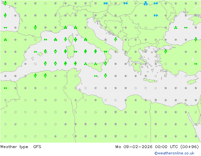The height and width of the screenshot is (156, 201).
Task: Click the forecast date "Mo 09-02-2026"
Action: pos(134,147)
